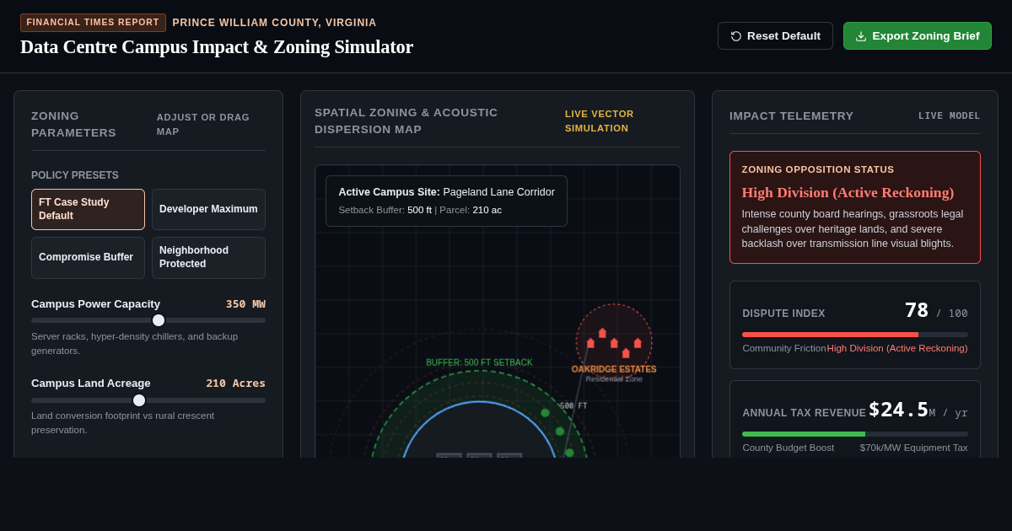Click the dispute index value 78
Screen dimensions: 1012x531
tap(917, 310)
